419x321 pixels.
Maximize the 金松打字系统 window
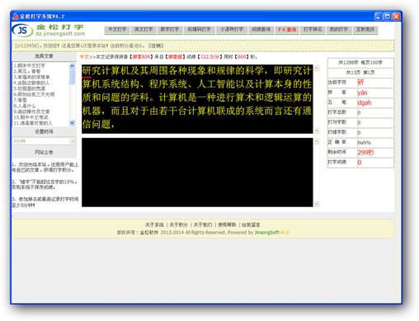(388, 17)
